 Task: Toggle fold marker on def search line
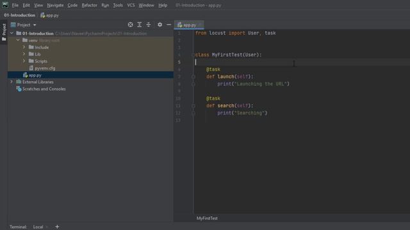coord(193,106)
